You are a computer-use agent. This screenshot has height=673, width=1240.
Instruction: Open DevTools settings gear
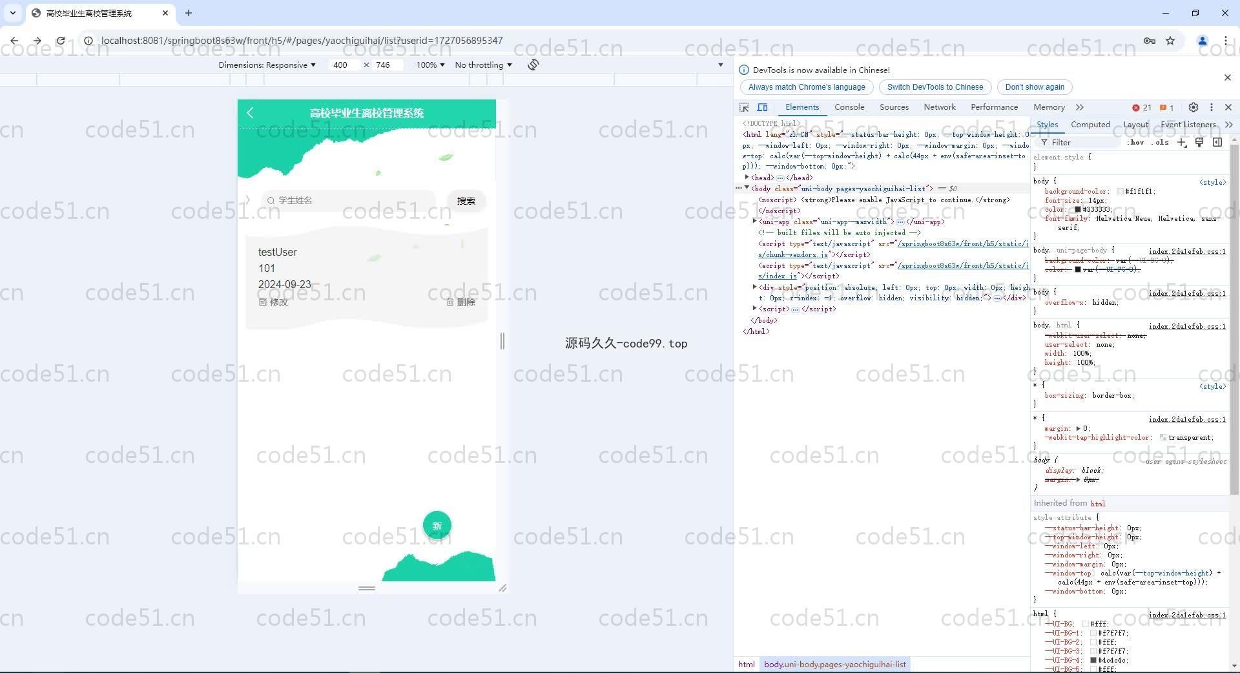click(1193, 107)
